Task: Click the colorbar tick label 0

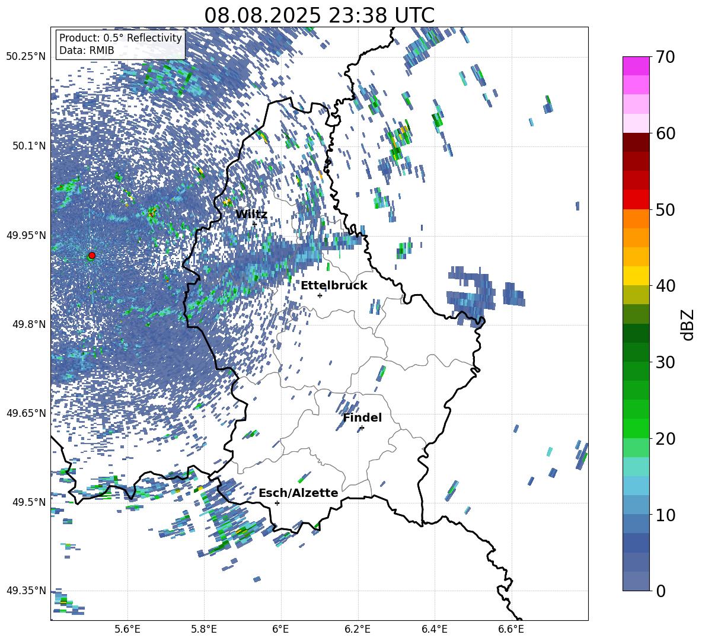Action: (x=660, y=591)
